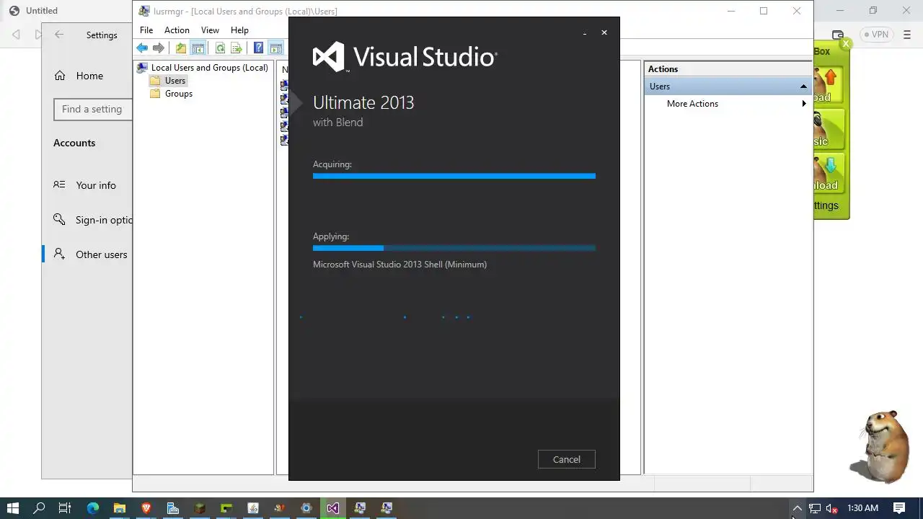Click the Back arrow in lusrmgr toolbar
Screen dimensions: 923x519
coord(142,48)
